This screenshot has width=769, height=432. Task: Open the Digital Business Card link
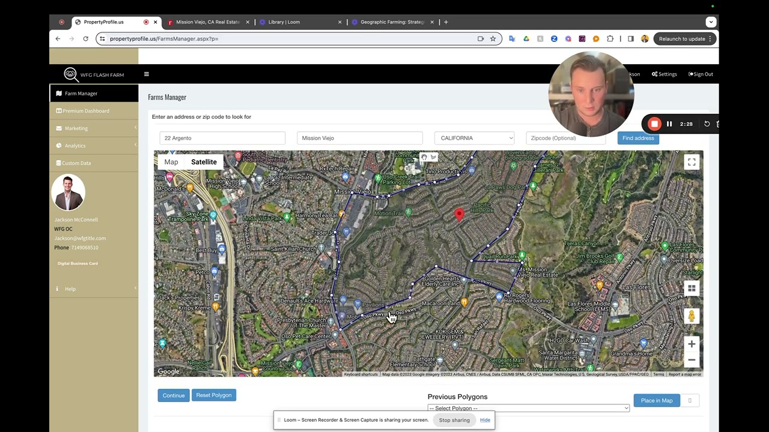pyautogui.click(x=78, y=263)
